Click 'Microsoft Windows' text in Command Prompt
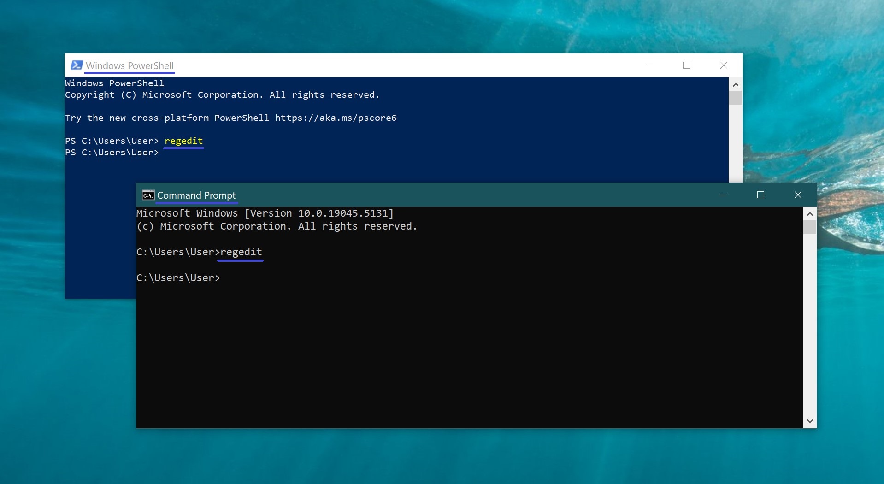884x484 pixels. click(x=187, y=213)
